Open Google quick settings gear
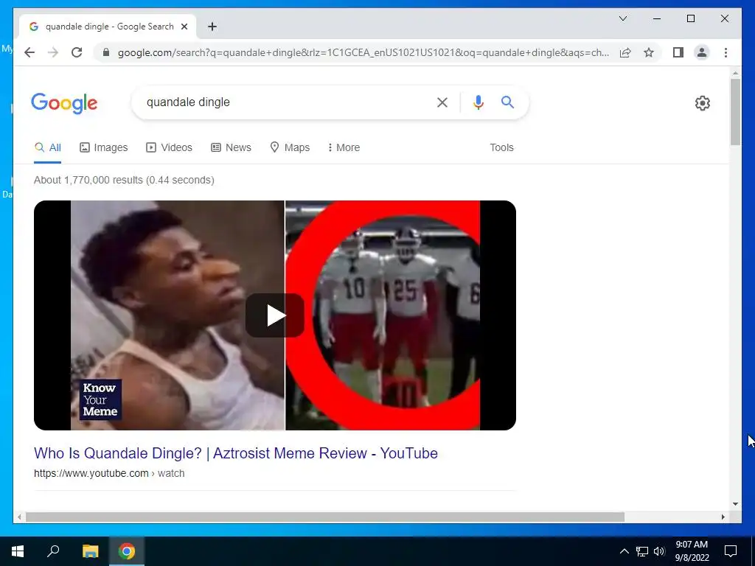 [703, 103]
